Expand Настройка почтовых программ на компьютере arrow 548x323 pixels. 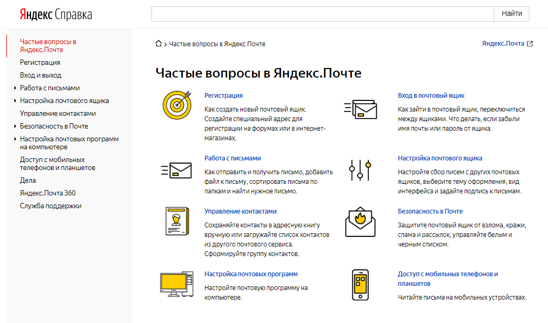[x=15, y=139]
